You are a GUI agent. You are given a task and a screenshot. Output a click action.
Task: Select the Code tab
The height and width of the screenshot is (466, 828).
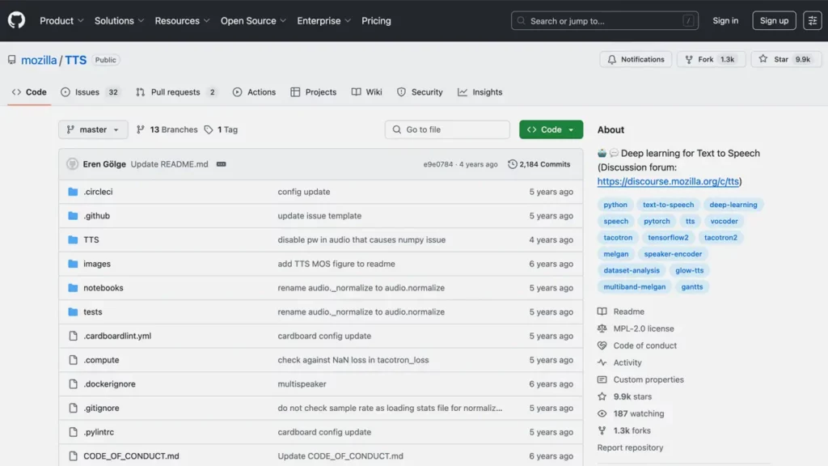pos(29,92)
